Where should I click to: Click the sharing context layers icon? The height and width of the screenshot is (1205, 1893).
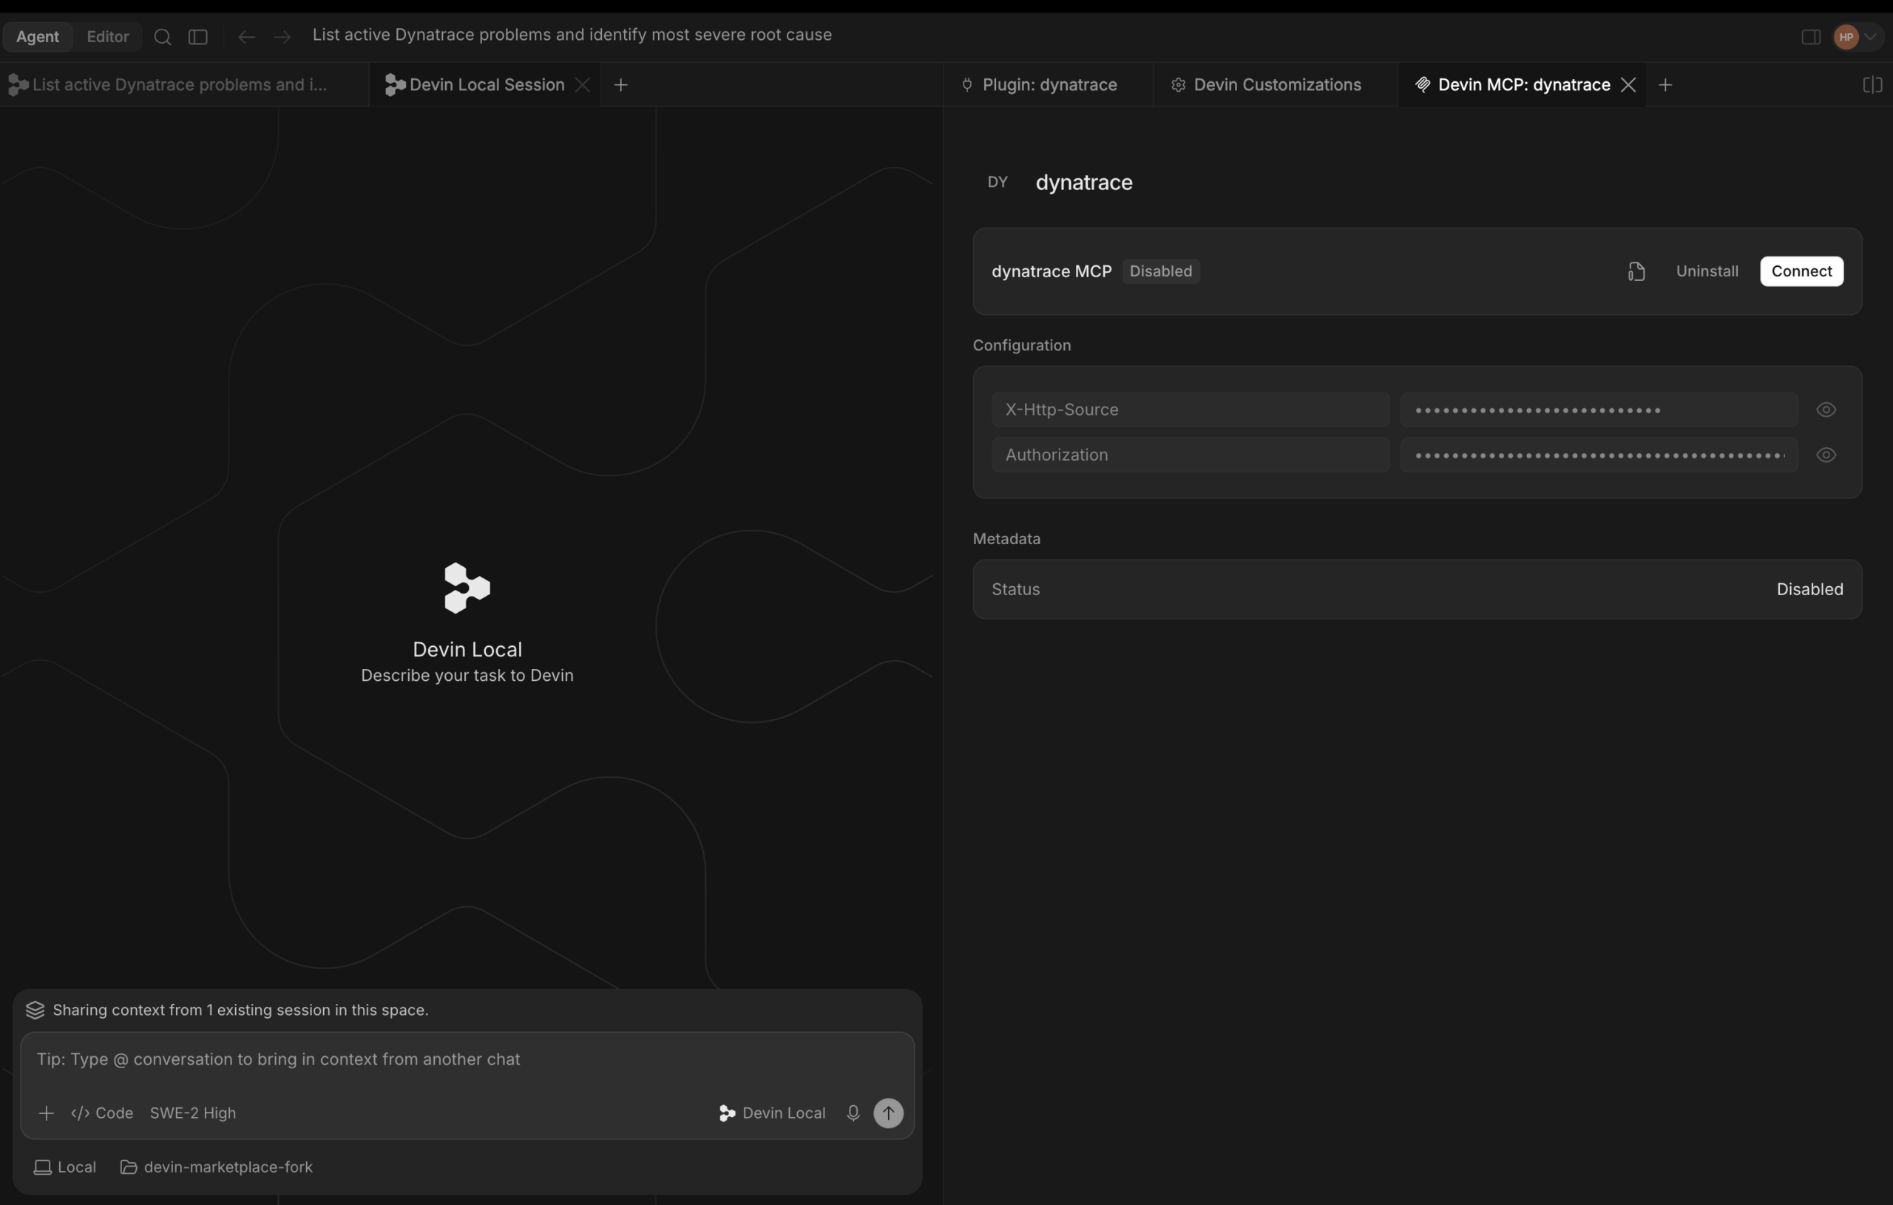click(35, 1010)
